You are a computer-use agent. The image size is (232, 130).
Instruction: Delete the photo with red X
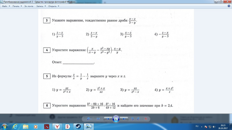146,119
